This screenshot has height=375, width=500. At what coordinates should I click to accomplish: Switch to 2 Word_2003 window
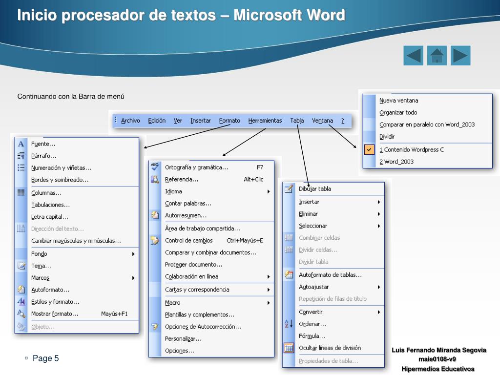click(x=396, y=162)
